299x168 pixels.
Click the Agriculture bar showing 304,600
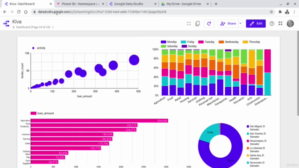point(100,121)
